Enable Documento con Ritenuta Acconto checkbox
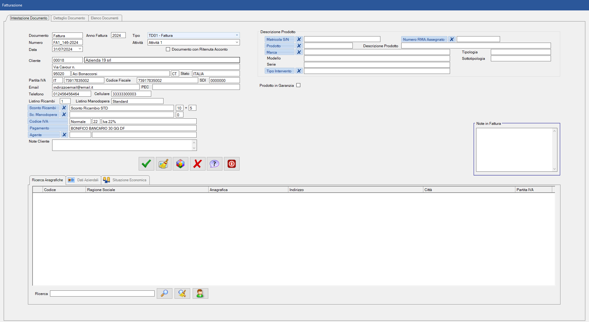This screenshot has width=589, height=322. click(x=168, y=49)
